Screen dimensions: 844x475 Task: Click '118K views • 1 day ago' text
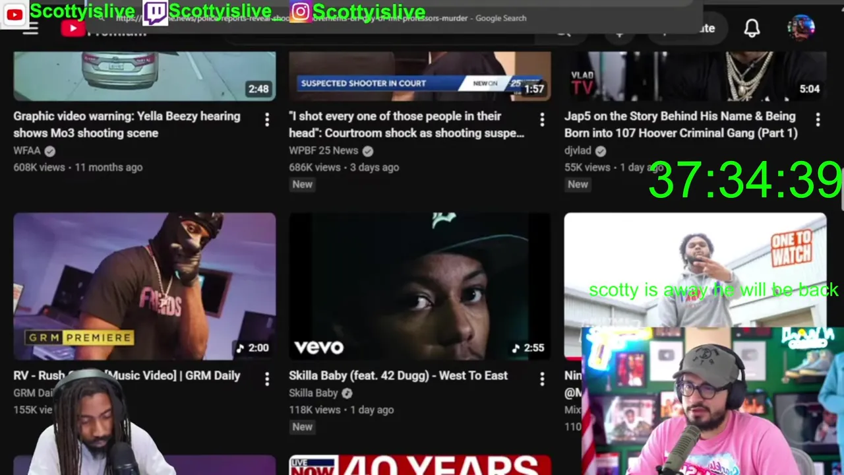click(341, 410)
